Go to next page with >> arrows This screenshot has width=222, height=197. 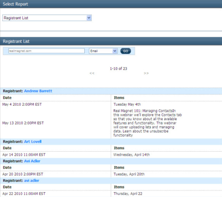point(147,73)
